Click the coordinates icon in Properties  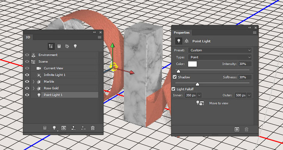click(187, 41)
